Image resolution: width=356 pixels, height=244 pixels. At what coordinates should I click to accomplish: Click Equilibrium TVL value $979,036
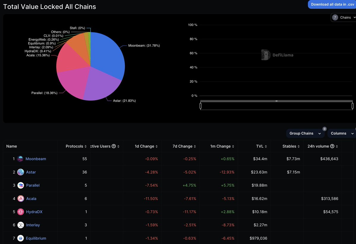[x=258, y=238]
